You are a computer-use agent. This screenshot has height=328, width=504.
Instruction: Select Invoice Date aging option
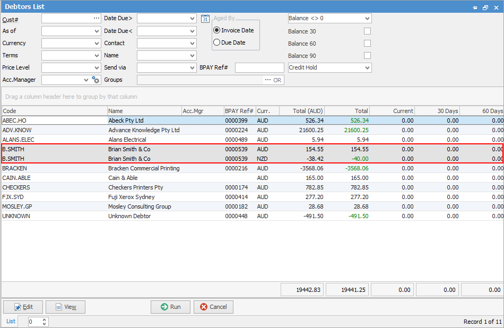pyautogui.click(x=216, y=30)
